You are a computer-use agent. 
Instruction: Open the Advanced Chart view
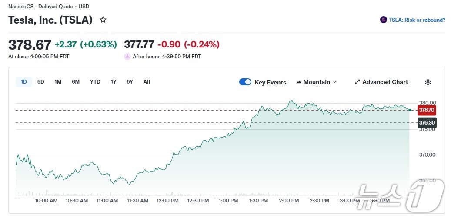(385, 82)
